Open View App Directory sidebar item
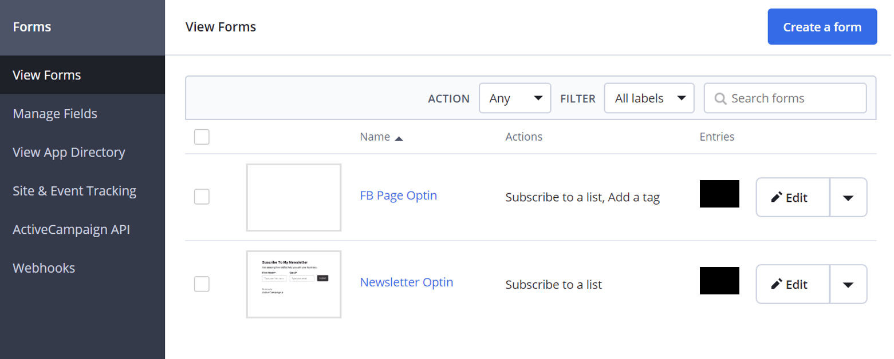Screen dimensions: 894x359 (x=69, y=153)
